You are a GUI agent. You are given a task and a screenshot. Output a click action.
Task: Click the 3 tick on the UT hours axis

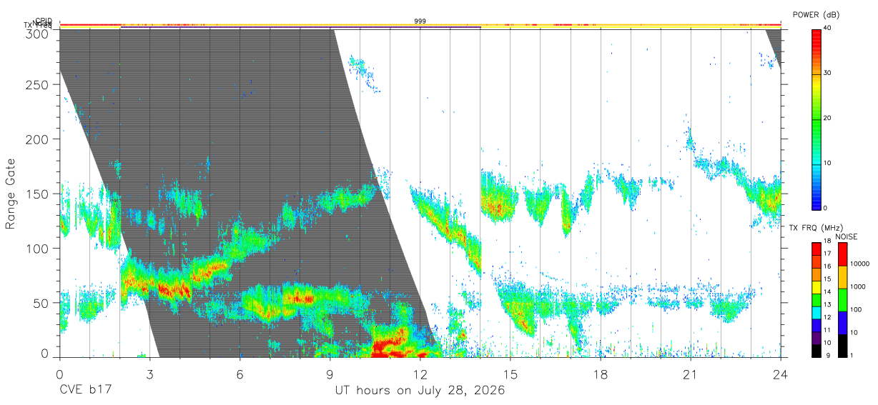[x=149, y=374]
